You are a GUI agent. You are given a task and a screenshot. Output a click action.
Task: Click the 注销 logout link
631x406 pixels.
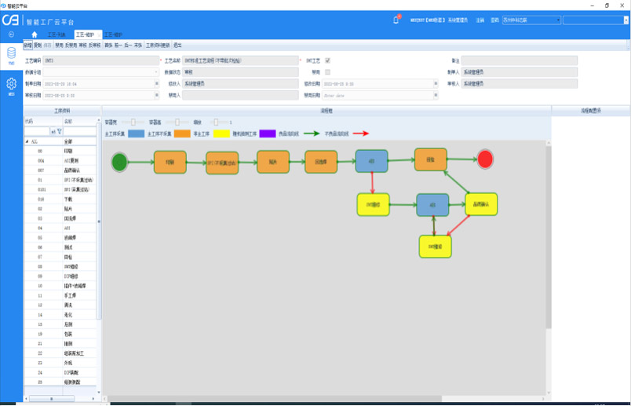click(x=480, y=20)
